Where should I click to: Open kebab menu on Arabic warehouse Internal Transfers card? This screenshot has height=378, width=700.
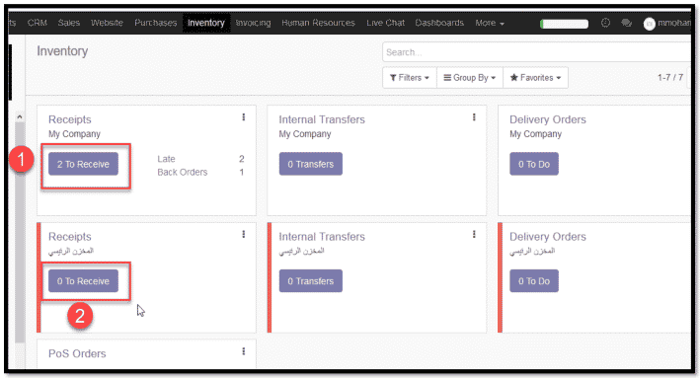(474, 234)
